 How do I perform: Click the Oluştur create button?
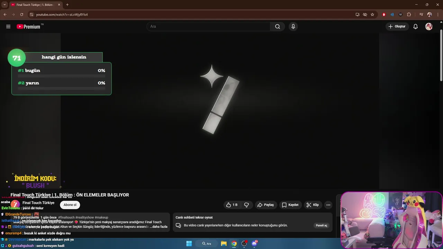[x=397, y=27]
